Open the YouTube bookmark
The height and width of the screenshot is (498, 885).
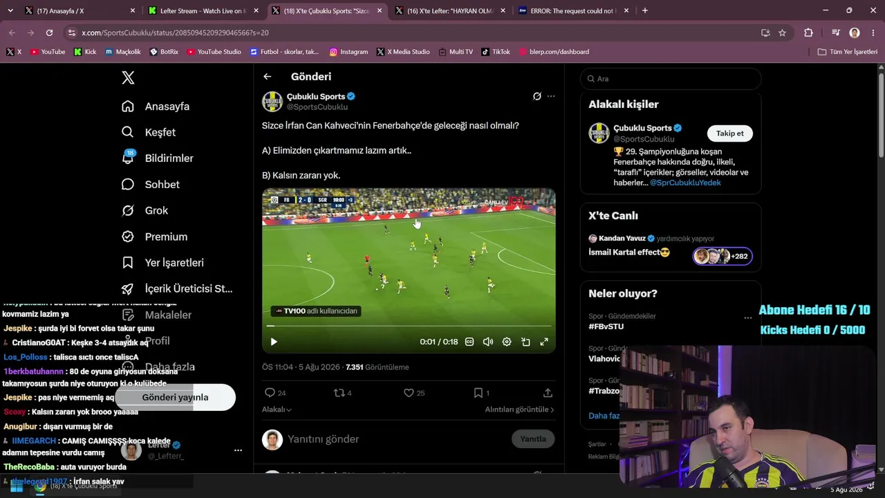click(48, 52)
